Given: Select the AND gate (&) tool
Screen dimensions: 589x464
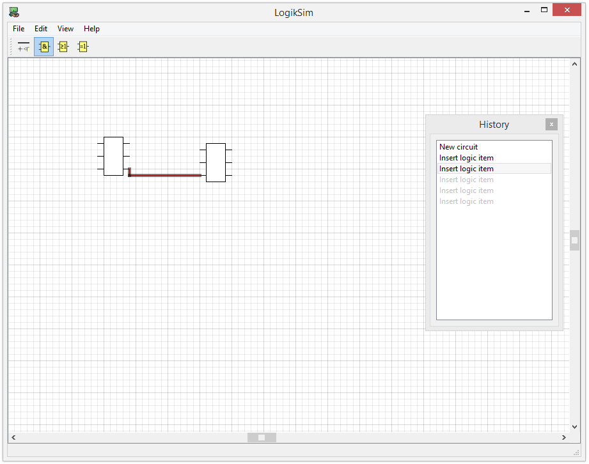Looking at the screenshot, I should pyautogui.click(x=43, y=47).
